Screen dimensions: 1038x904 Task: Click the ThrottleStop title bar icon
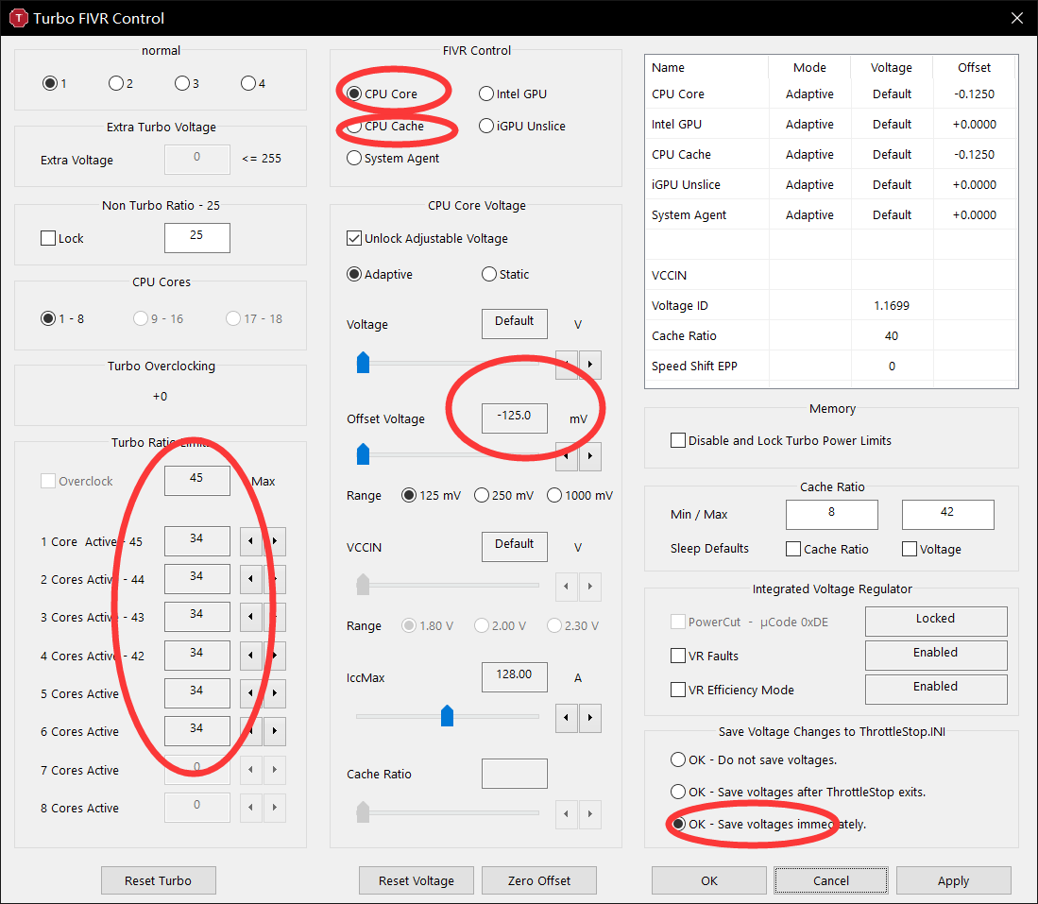[18, 18]
